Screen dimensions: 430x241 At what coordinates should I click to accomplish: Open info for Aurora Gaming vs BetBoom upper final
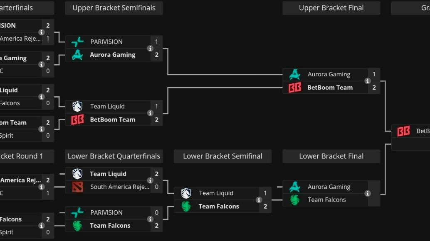click(368, 81)
